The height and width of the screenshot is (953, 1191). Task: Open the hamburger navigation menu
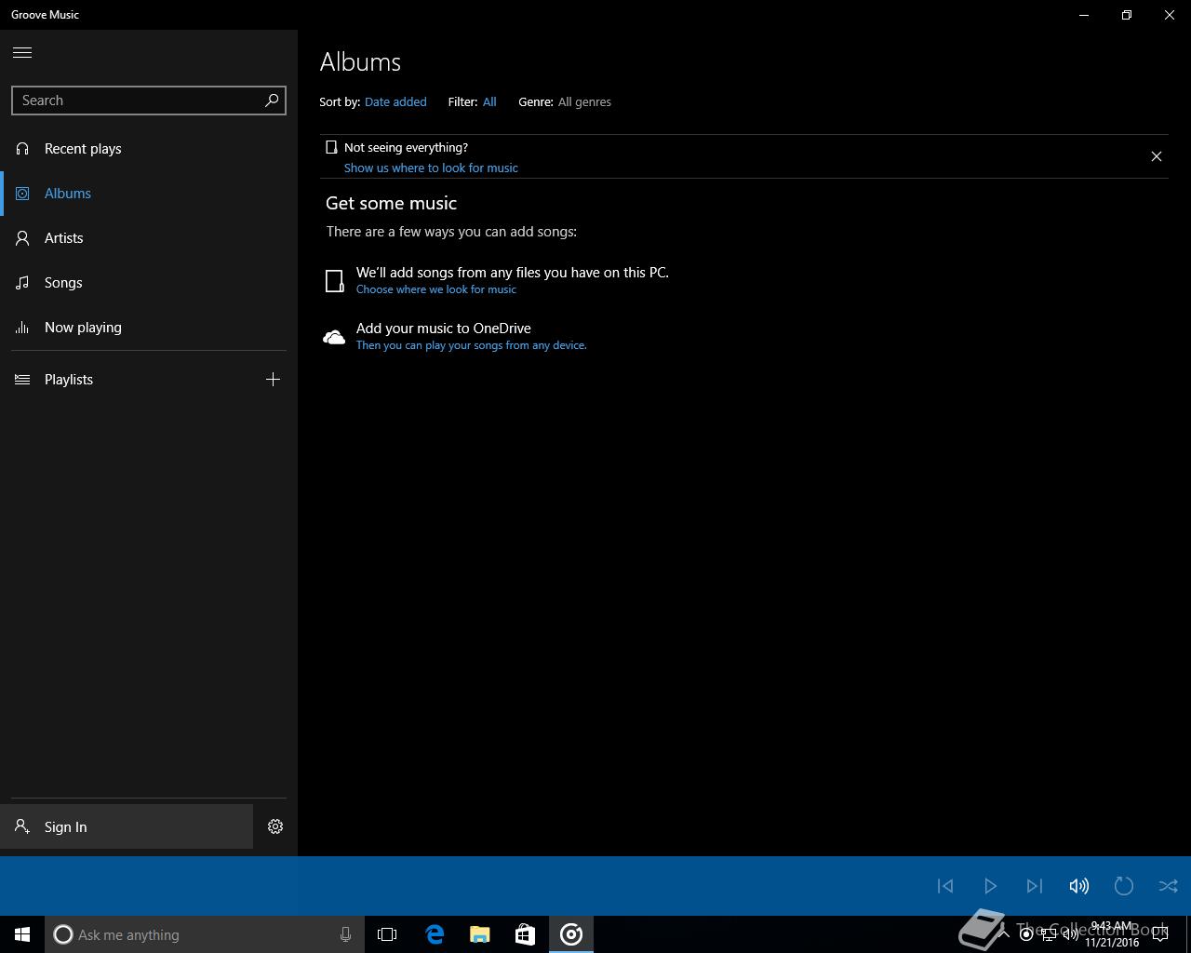pyautogui.click(x=22, y=52)
